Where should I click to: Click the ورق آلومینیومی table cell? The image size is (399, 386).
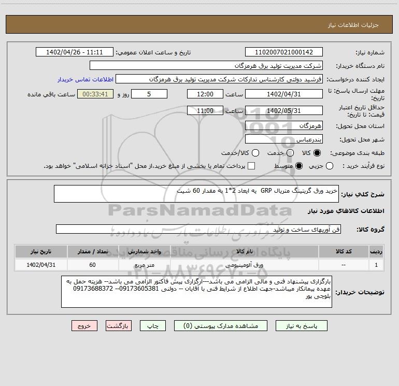pos(244,265)
